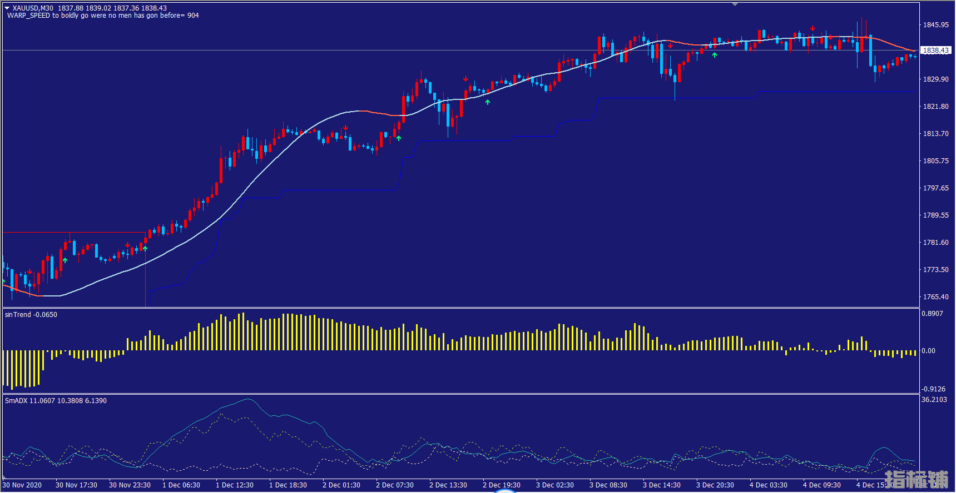Click the topmost red down arrow on chart
This screenshot has height=493, width=956.
click(813, 28)
